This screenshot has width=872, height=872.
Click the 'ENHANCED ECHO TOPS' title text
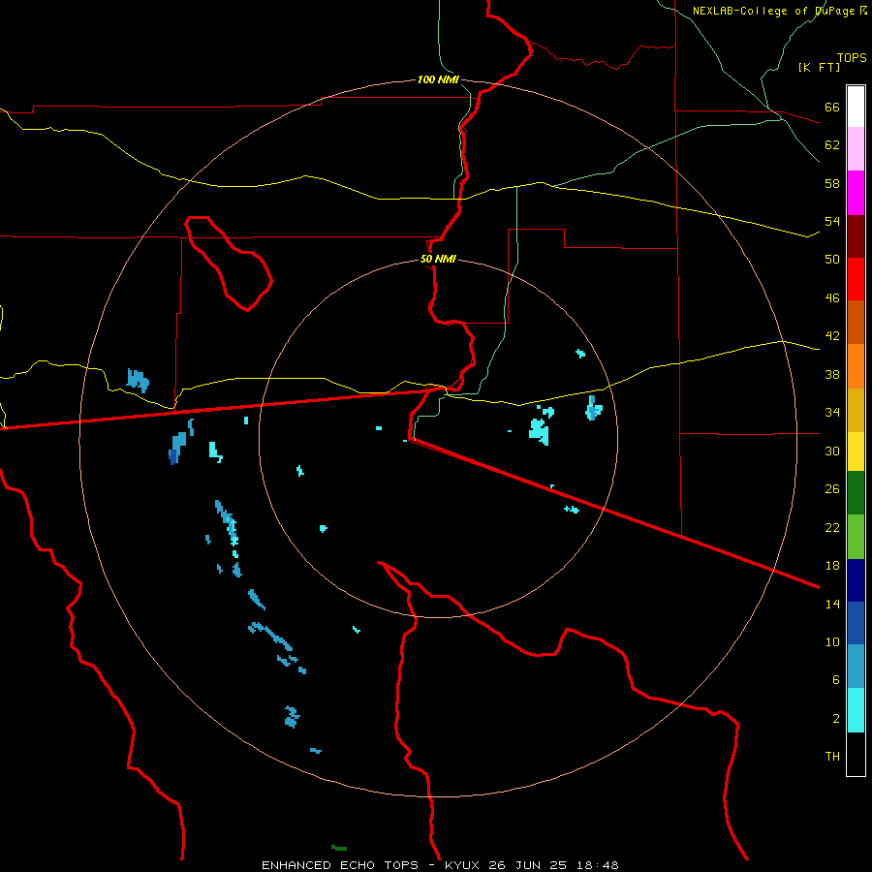pyautogui.click(x=340, y=865)
